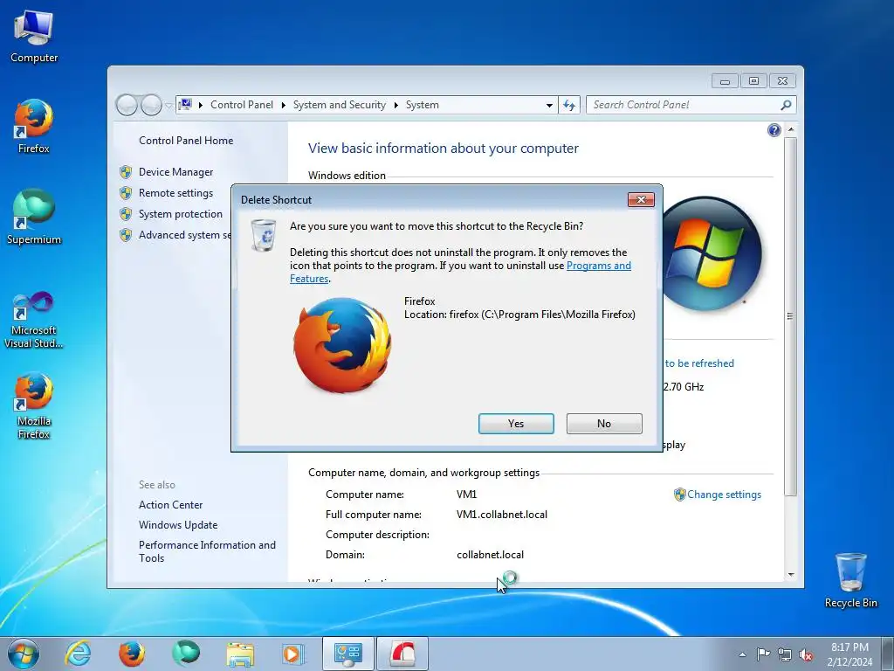Select Microsoft Visual Studio desktop shortcut
The height and width of the screenshot is (671, 894).
(x=34, y=320)
